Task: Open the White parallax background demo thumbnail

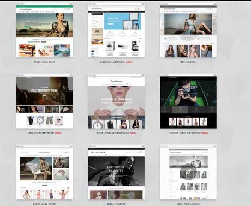Action: pos(116,101)
